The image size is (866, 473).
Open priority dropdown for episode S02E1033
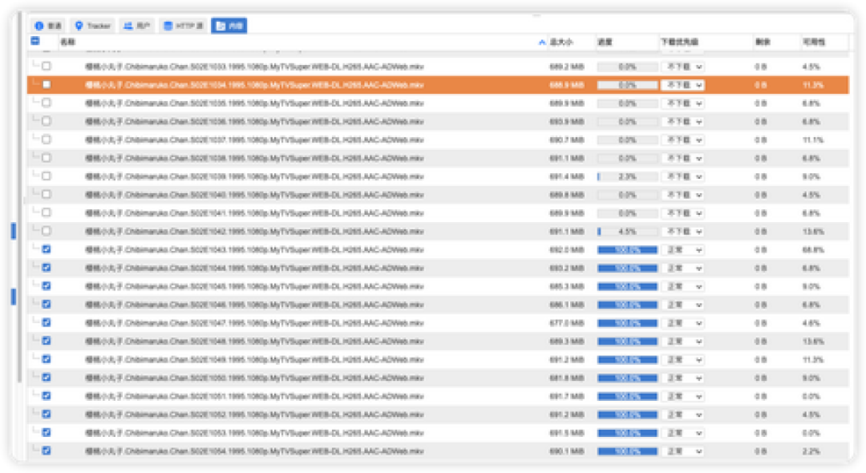point(682,67)
